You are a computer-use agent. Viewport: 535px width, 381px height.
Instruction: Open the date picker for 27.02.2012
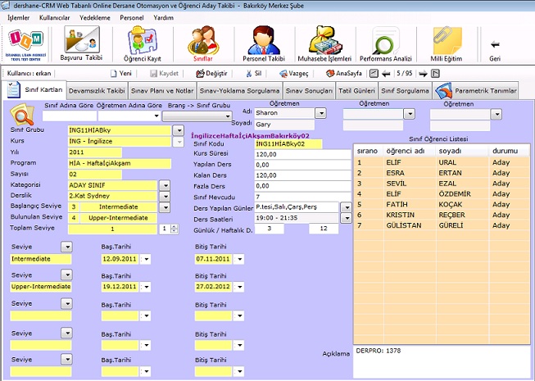[x=239, y=287]
